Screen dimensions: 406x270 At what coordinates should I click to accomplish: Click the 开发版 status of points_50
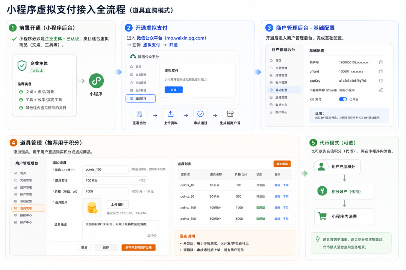pos(261,196)
